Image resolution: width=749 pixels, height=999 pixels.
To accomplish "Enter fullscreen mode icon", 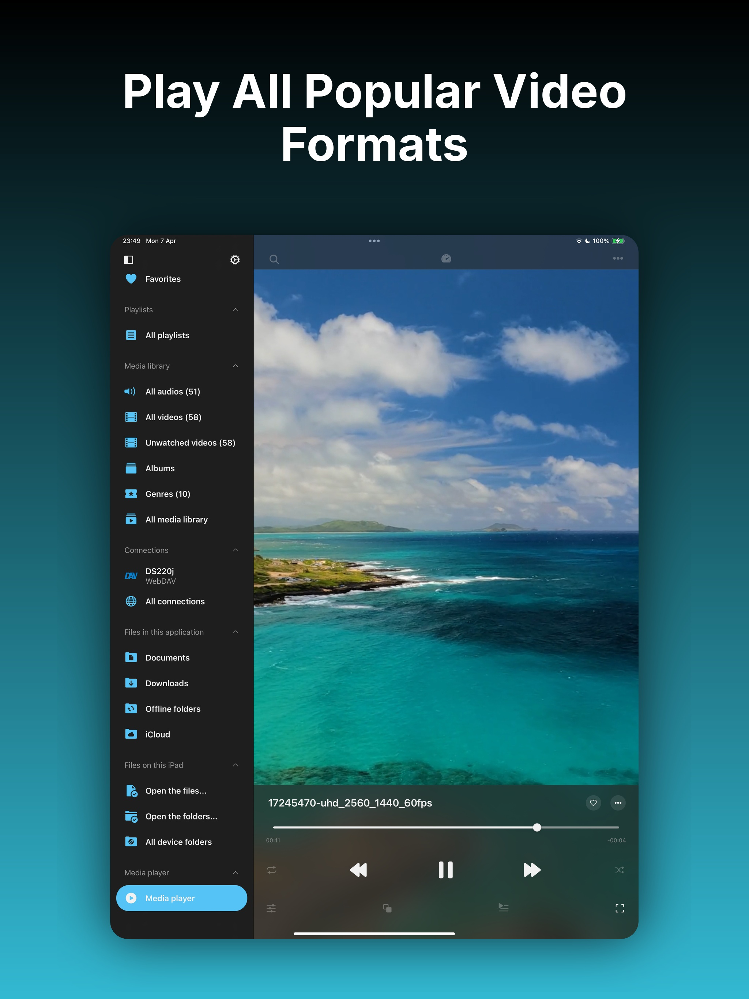I will point(619,908).
